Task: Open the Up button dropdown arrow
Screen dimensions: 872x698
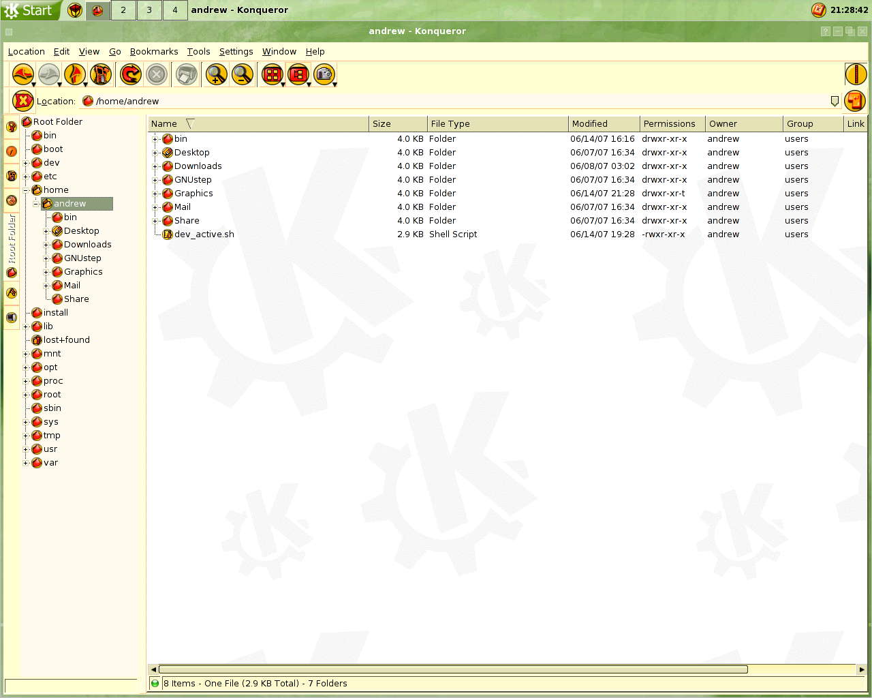Action: [85, 85]
